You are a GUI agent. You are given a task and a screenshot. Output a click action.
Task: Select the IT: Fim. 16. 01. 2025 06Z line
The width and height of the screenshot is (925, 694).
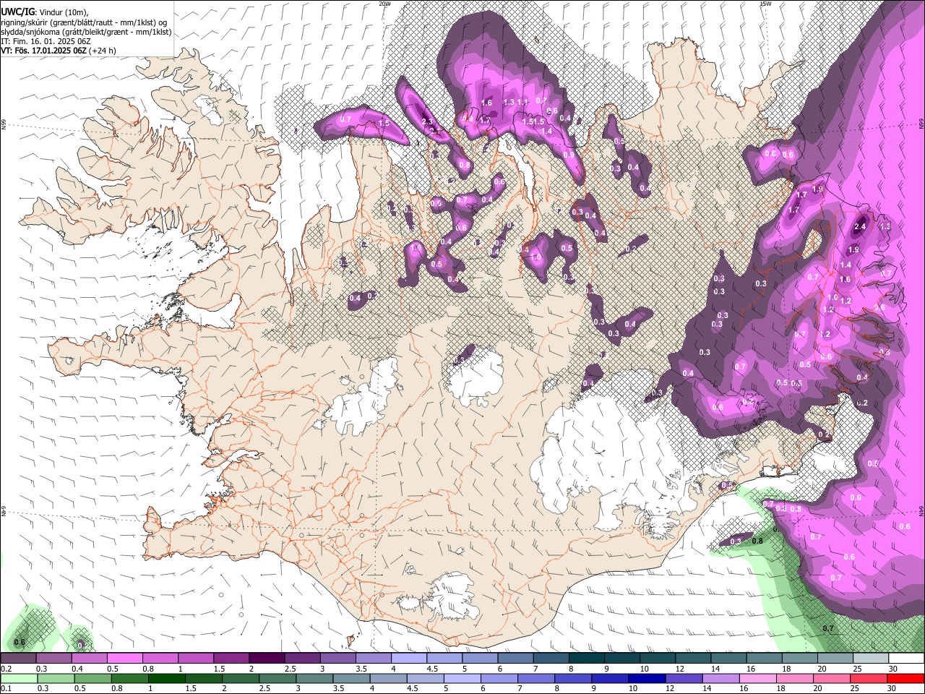45,41
